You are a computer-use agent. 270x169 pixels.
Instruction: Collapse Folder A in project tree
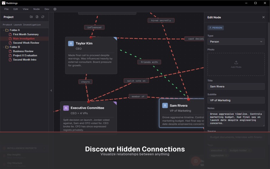4,30
